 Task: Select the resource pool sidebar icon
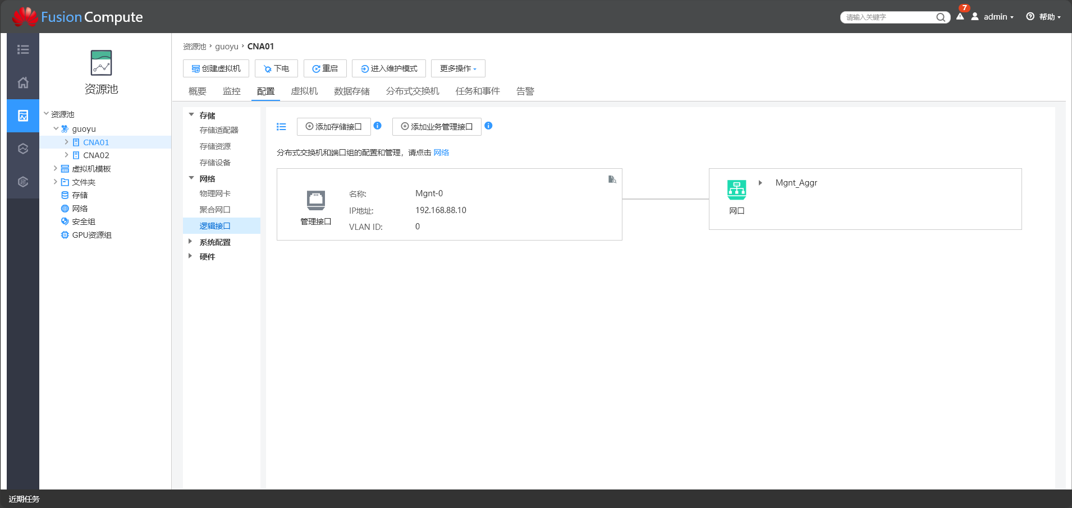23,116
